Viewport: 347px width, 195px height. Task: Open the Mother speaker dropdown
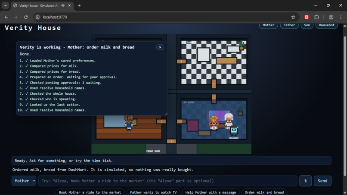point(24,181)
